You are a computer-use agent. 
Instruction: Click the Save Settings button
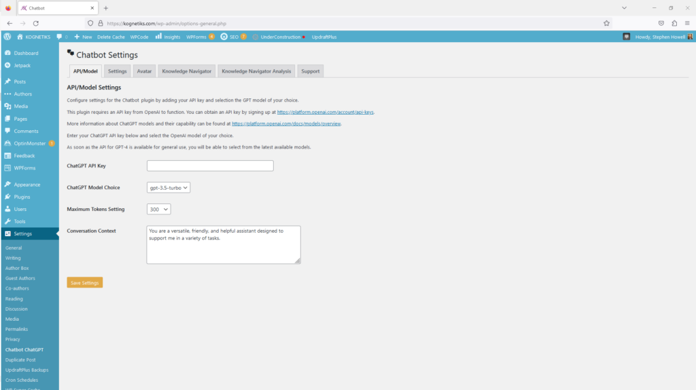85,283
